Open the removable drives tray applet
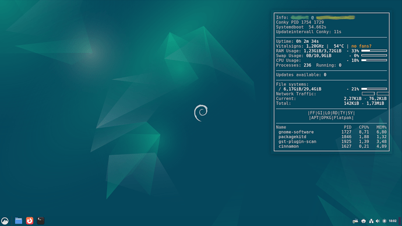This screenshot has width=402, height=226. 355,221
